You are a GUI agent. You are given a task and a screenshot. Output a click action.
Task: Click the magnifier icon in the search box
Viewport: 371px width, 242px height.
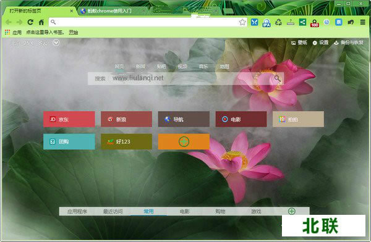277,78
